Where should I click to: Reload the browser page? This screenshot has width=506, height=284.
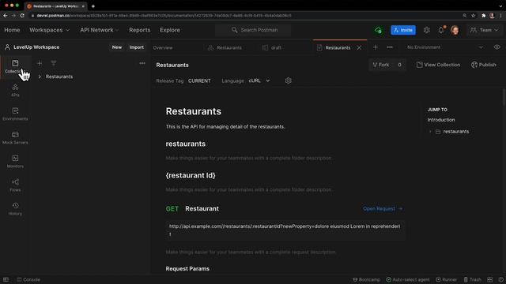tap(22, 16)
